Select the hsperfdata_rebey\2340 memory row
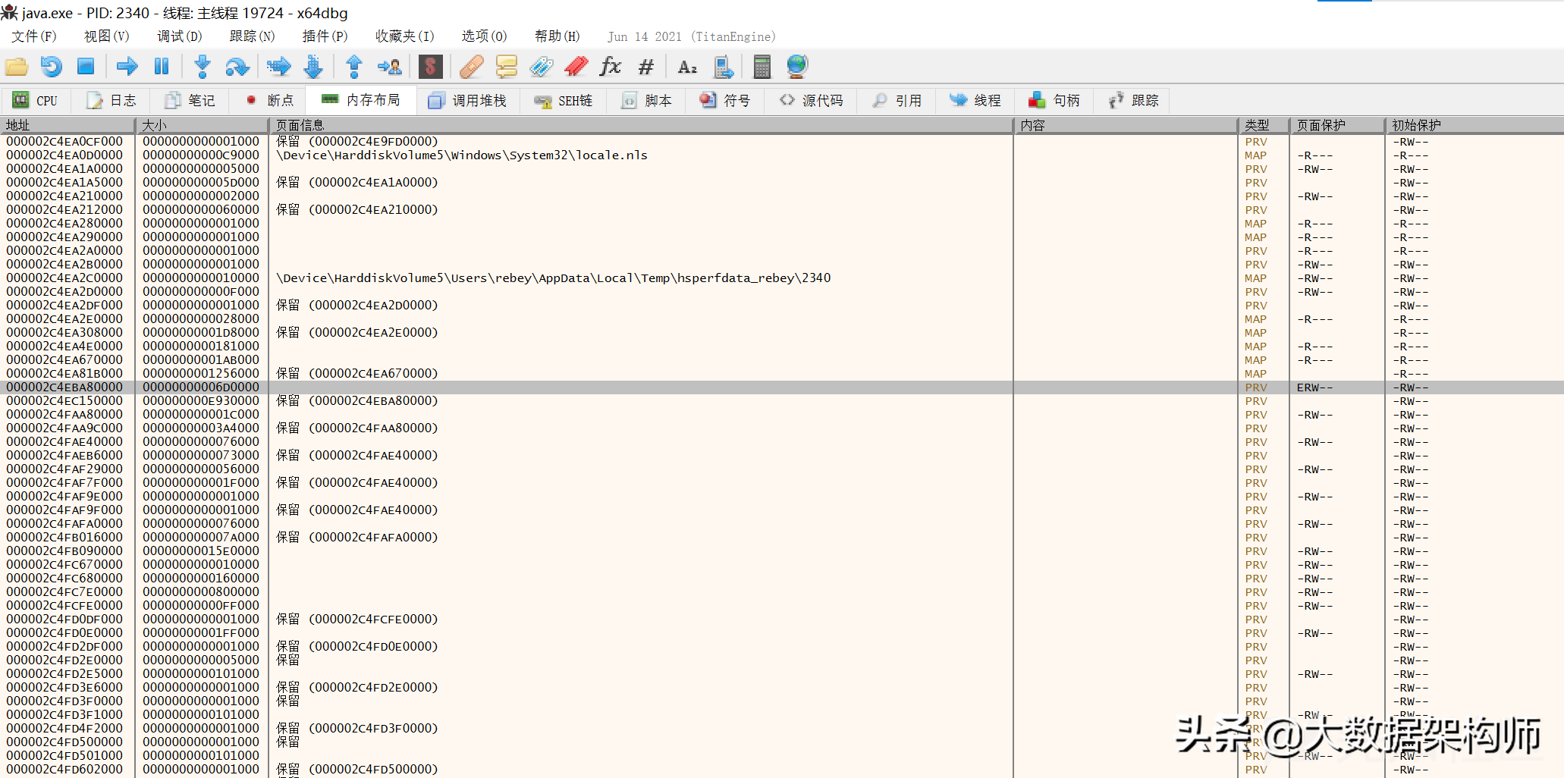The width and height of the screenshot is (1564, 778). [x=553, y=278]
